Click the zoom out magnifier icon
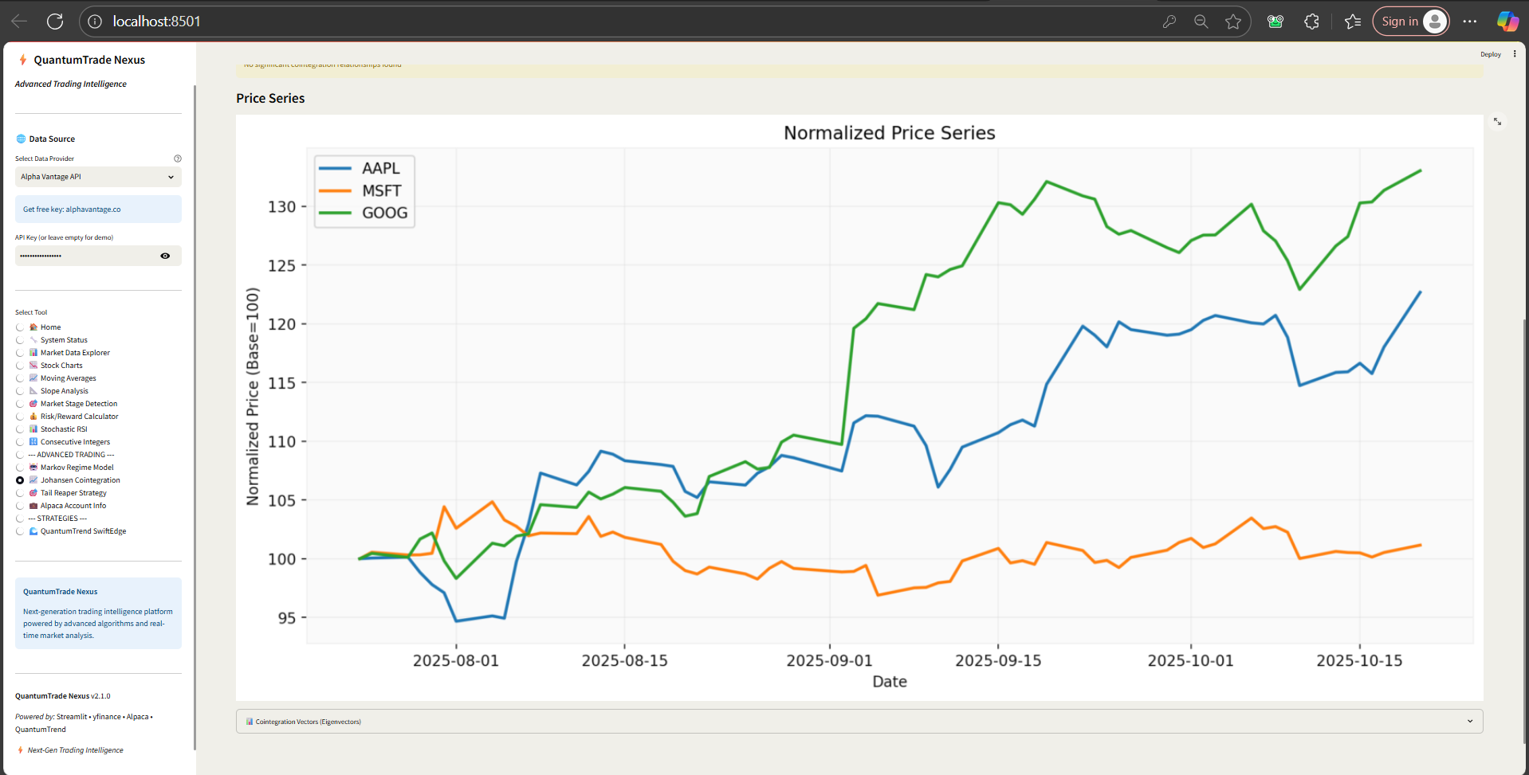This screenshot has width=1529, height=775. [x=1201, y=22]
